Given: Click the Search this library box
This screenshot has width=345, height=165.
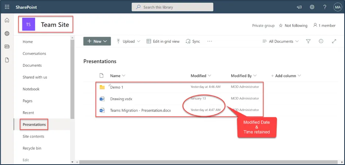Looking at the screenshot, I should [172, 7].
